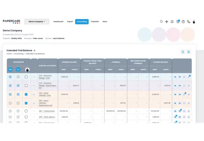Tick SW checkbox for 304 Motor vehicles Depreciation
204x141 pixels.
[x=10, y=103]
